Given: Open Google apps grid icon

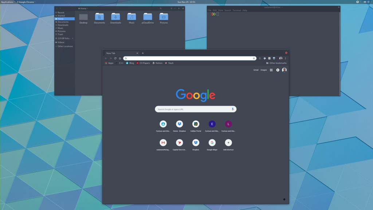Looking at the screenshot, I should [x=271, y=70].
